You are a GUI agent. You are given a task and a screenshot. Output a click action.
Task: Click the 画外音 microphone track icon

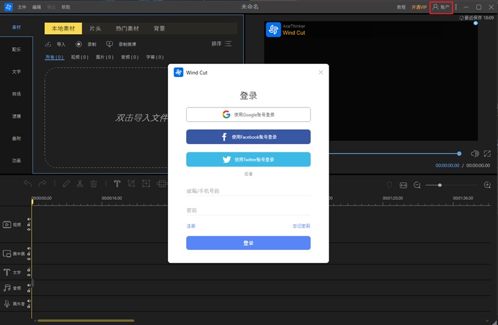(x=7, y=303)
